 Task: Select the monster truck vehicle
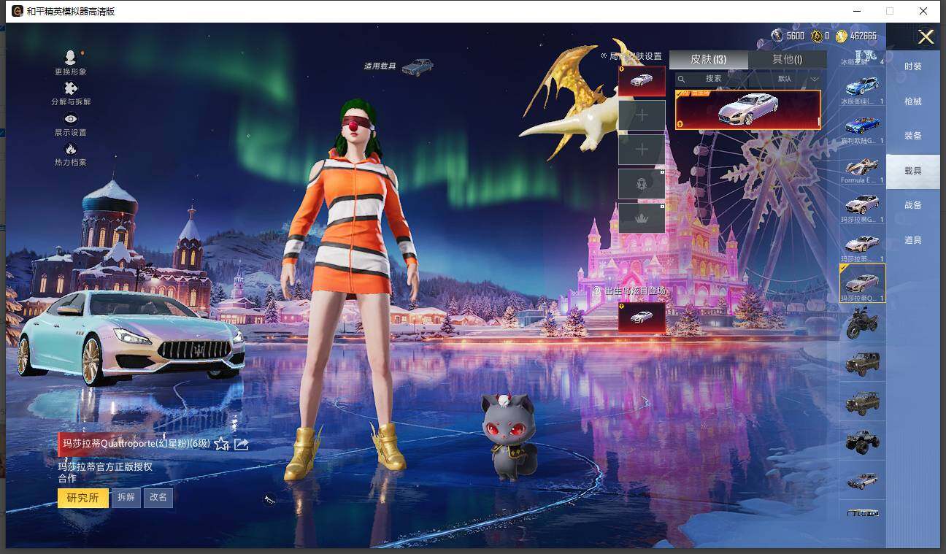click(862, 442)
